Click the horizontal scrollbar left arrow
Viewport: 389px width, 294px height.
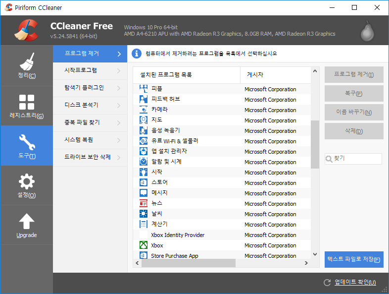[x=137, y=263]
